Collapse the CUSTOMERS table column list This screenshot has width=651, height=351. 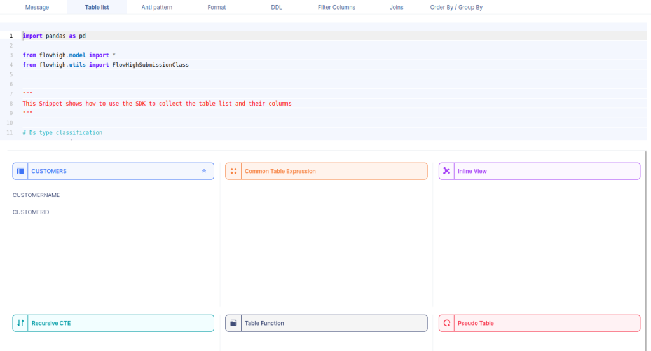(204, 171)
